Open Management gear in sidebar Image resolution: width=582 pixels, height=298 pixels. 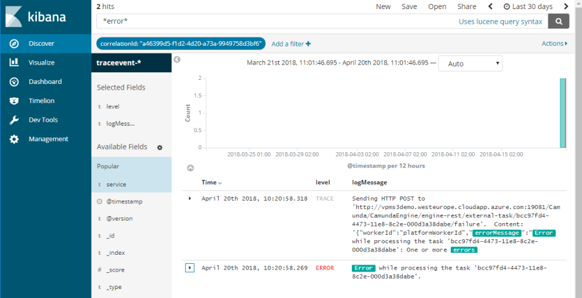[x=48, y=139]
